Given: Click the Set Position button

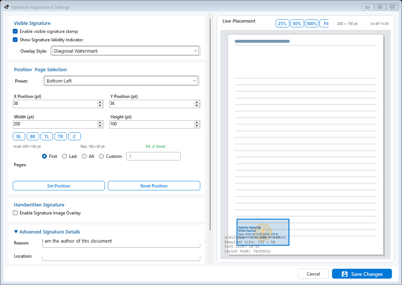Looking at the screenshot, I should pos(59,186).
